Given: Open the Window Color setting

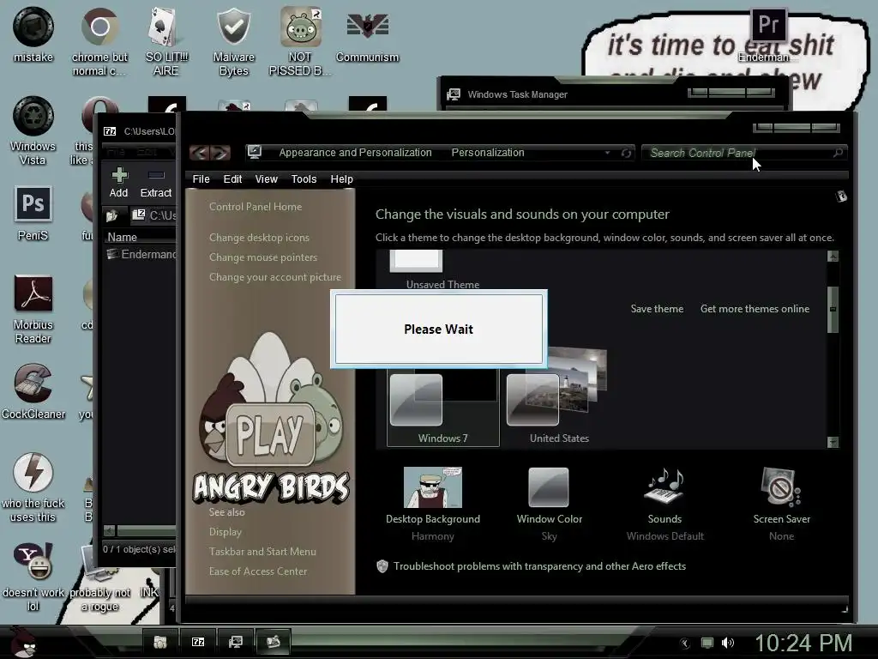Looking at the screenshot, I should click(x=549, y=505).
